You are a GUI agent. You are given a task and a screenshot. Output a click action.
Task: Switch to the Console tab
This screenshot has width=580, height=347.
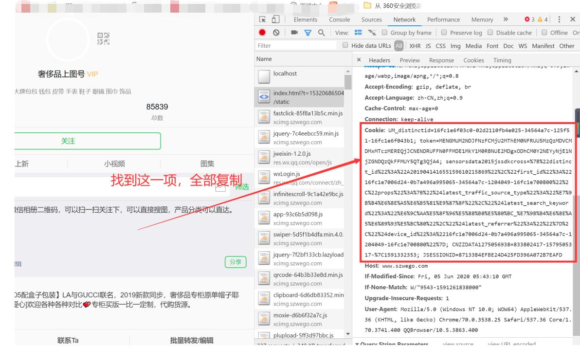click(339, 19)
